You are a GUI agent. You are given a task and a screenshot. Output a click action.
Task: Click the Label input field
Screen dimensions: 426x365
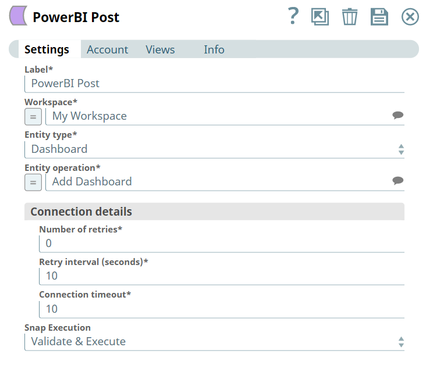coord(214,84)
